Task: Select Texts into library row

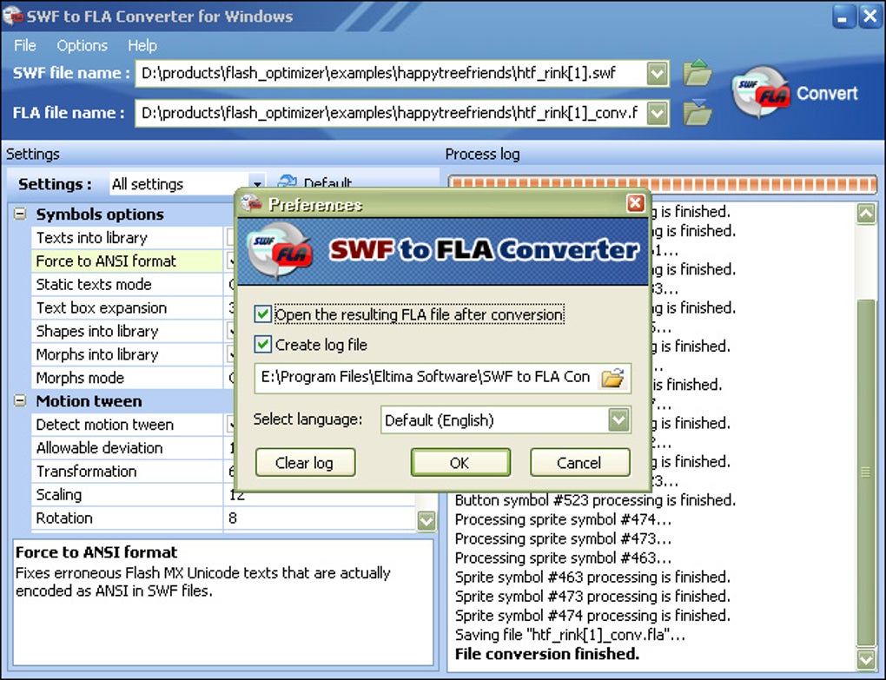Action: click(127, 237)
